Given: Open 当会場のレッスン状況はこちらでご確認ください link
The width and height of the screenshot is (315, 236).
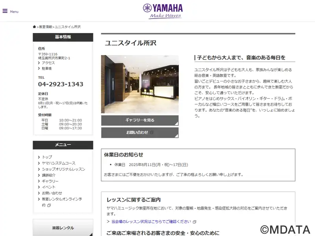Looking at the screenshot, I should pos(151,221).
